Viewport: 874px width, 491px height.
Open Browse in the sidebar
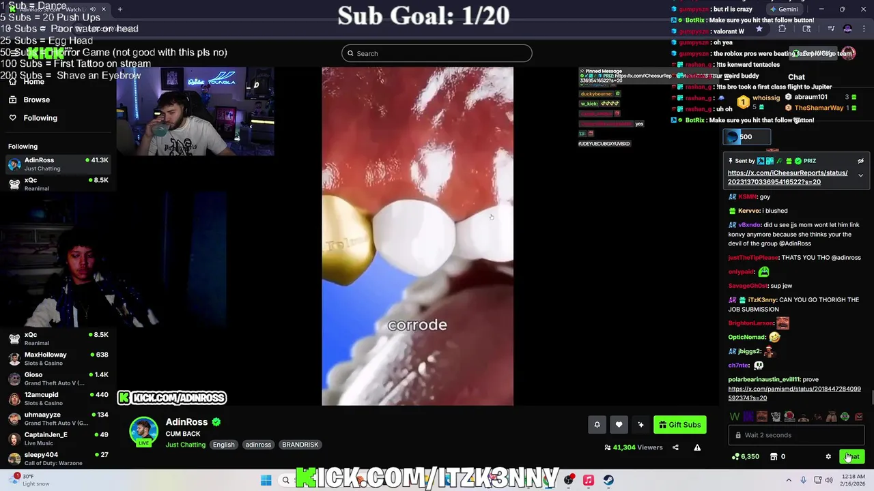point(36,100)
